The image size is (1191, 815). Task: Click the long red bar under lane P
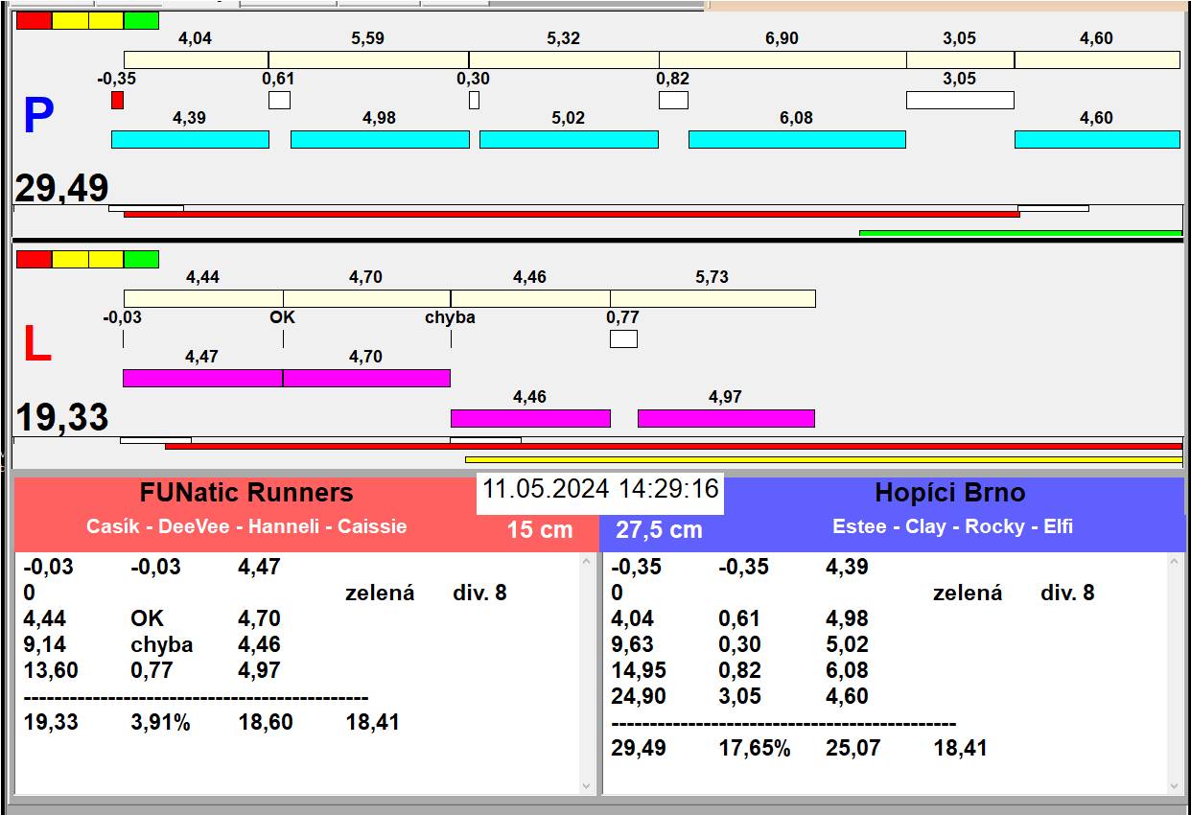[572, 214]
